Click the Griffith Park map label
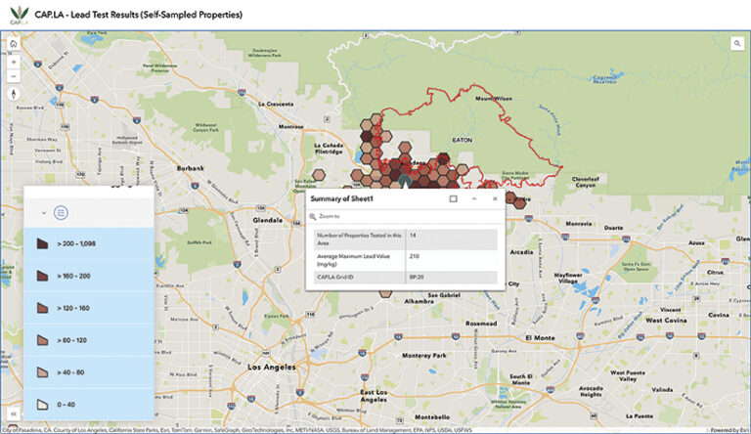 pos(199,242)
